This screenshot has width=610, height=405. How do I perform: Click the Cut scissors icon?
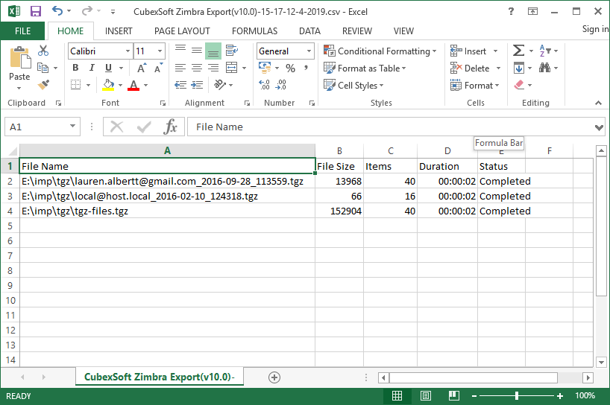(x=43, y=51)
